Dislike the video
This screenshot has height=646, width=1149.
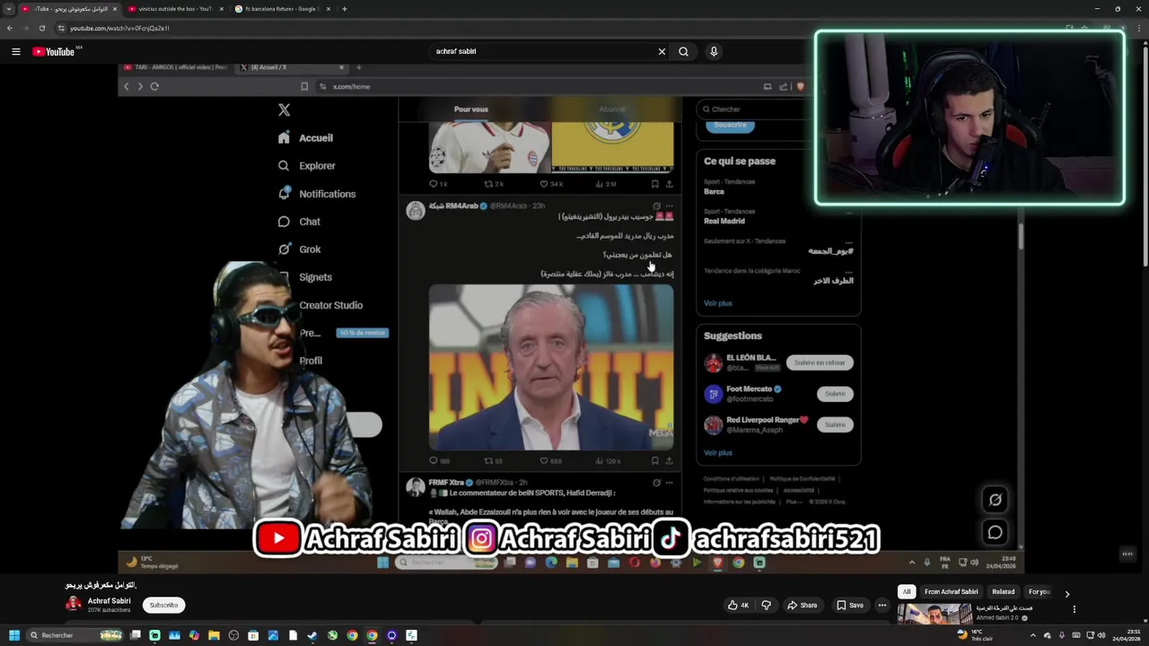tap(766, 606)
